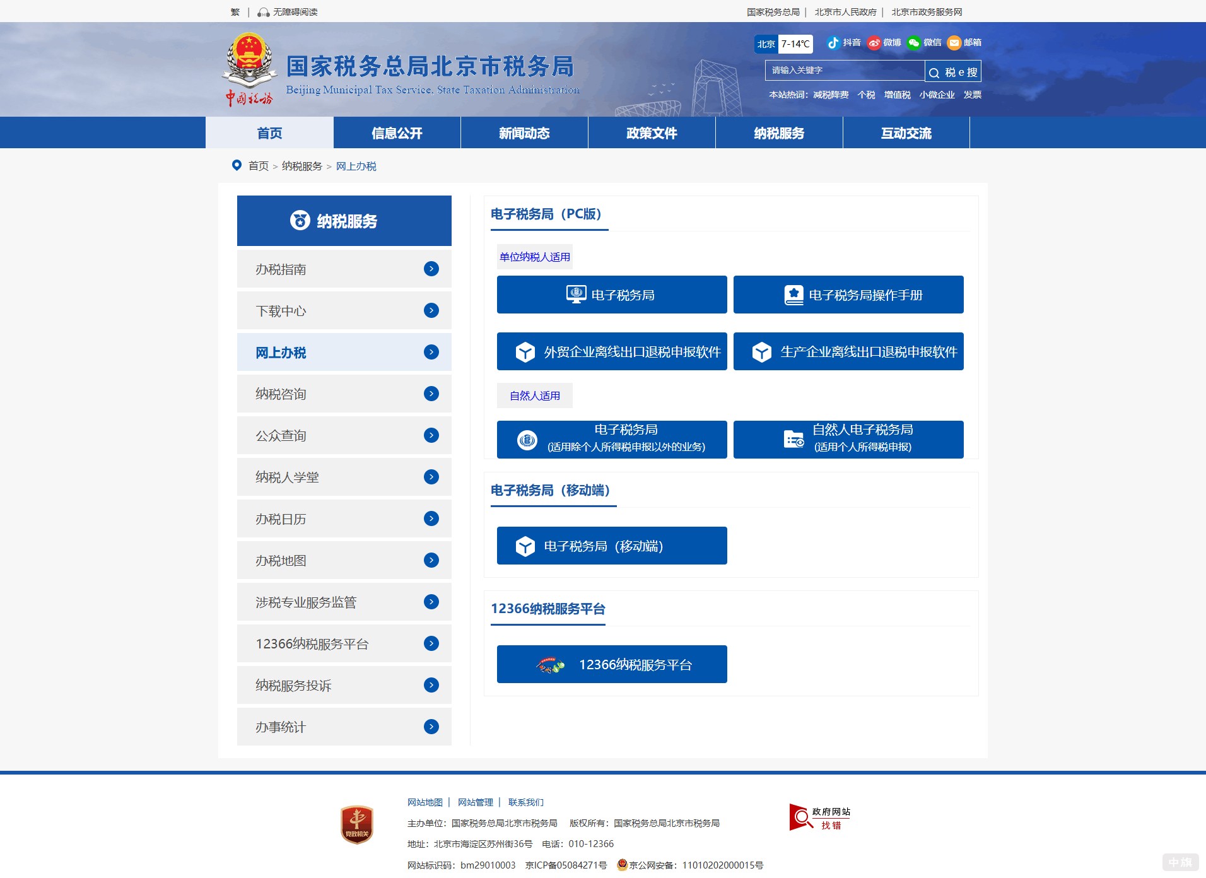The width and height of the screenshot is (1206, 878).
Task: Click the 减税降费 hot keyword link
Action: (831, 95)
